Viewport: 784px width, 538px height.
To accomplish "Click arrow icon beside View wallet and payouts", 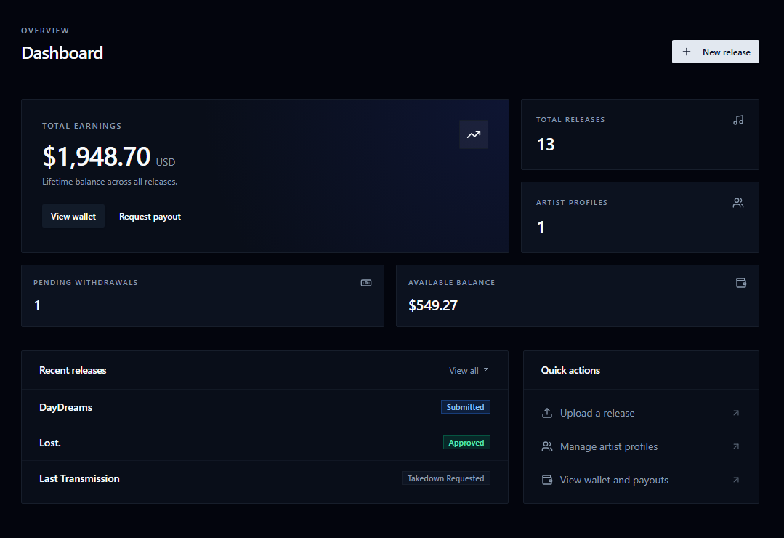I will (x=736, y=479).
